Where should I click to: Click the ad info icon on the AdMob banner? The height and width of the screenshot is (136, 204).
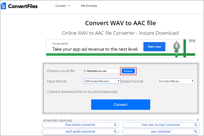click(x=190, y=41)
